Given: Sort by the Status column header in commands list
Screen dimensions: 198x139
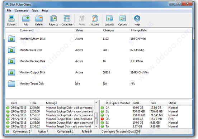Looking at the screenshot, I should 88,30.
